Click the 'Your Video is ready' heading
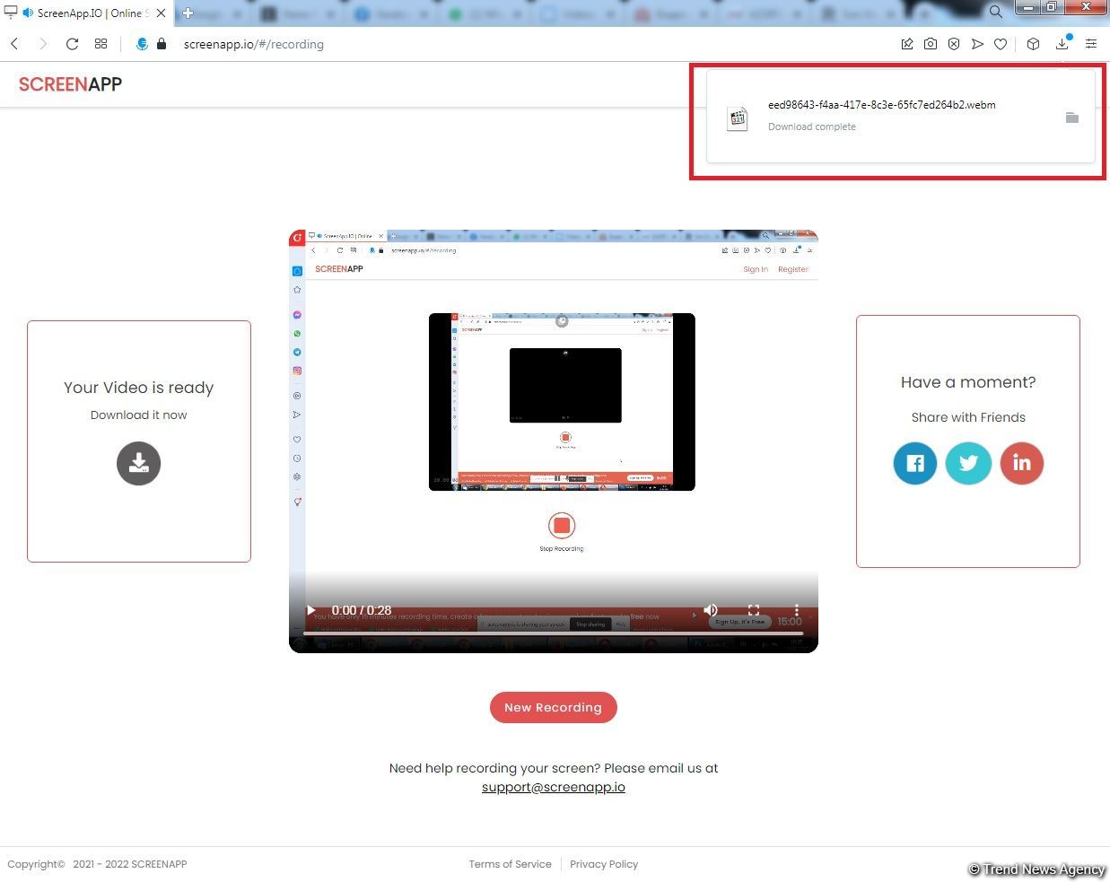This screenshot has width=1110, height=882. point(139,388)
